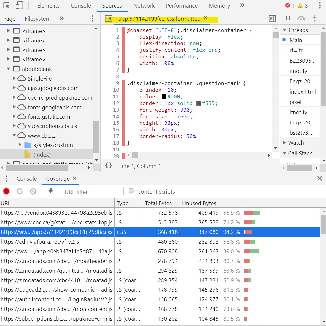Hide the navigator sidebar pane icon

(108, 19)
